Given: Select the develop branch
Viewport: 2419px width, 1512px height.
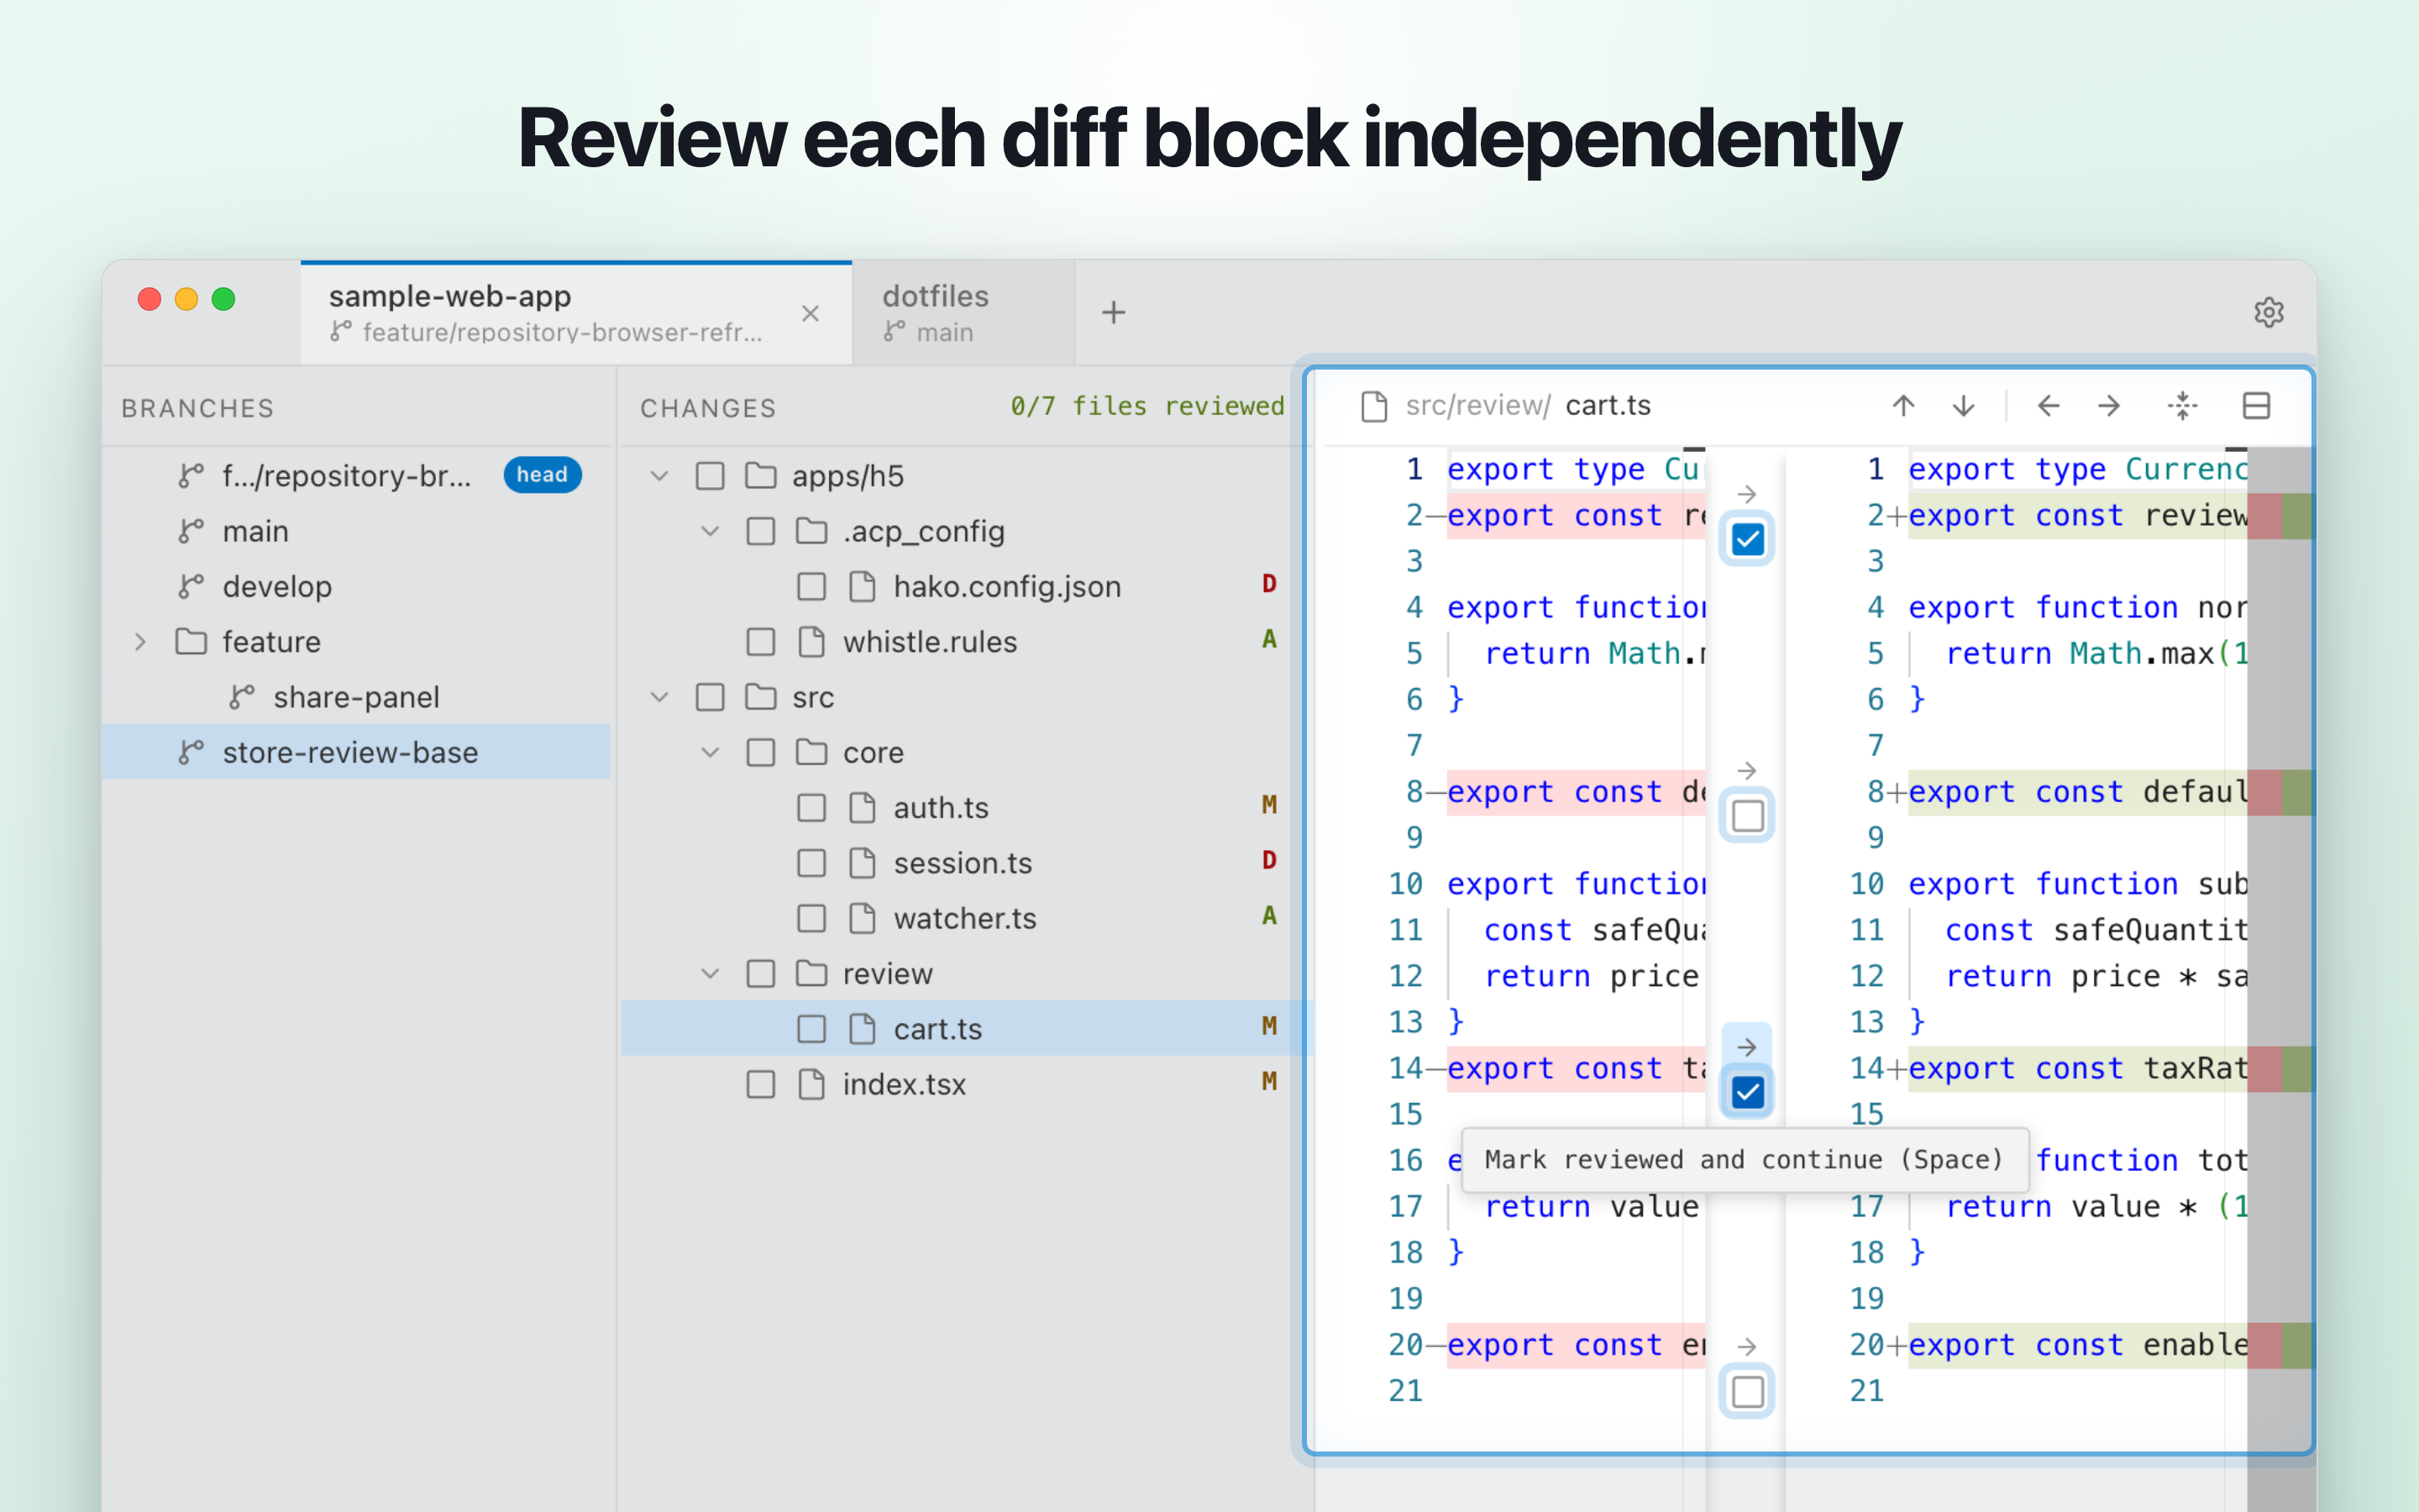Looking at the screenshot, I should 356,586.
